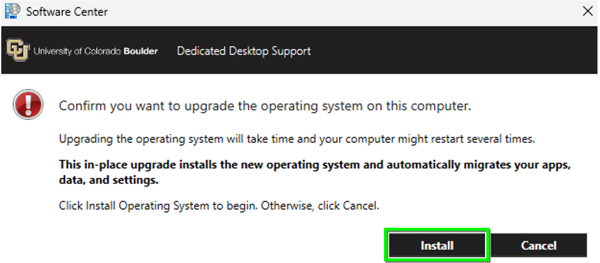Screen dimensions: 600x263
Task: Click the Software Center icon in title bar
Action: click(x=13, y=11)
